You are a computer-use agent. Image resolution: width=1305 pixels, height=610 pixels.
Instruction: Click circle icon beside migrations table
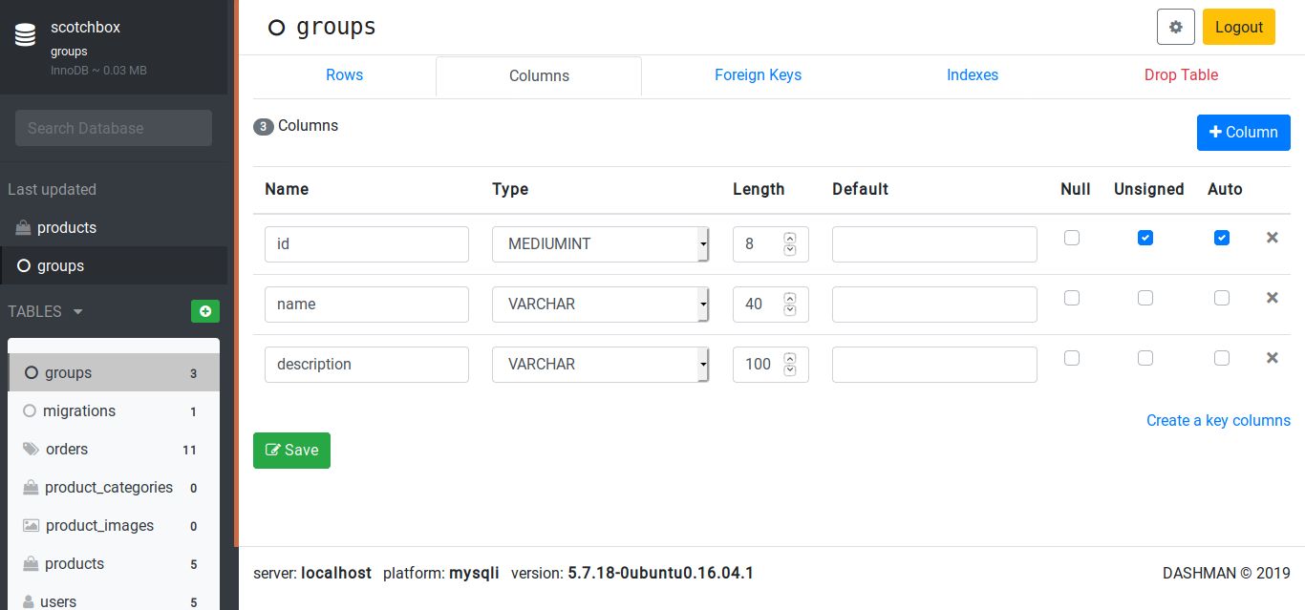pos(30,410)
